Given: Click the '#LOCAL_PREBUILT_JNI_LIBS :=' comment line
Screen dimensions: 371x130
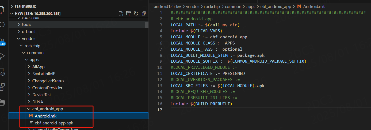Looking at the screenshot, I should (204, 98).
